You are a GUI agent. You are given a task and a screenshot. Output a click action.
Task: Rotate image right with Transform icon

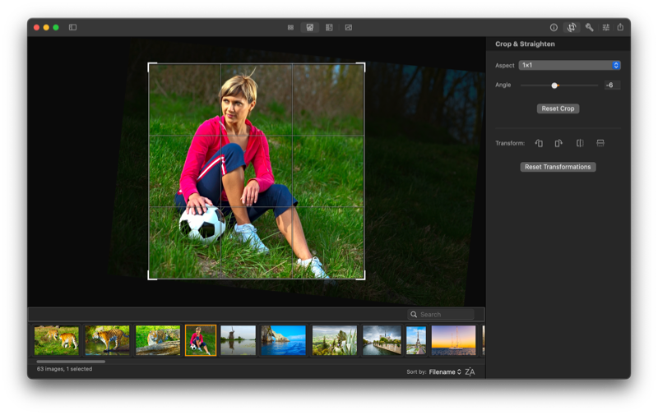558,143
